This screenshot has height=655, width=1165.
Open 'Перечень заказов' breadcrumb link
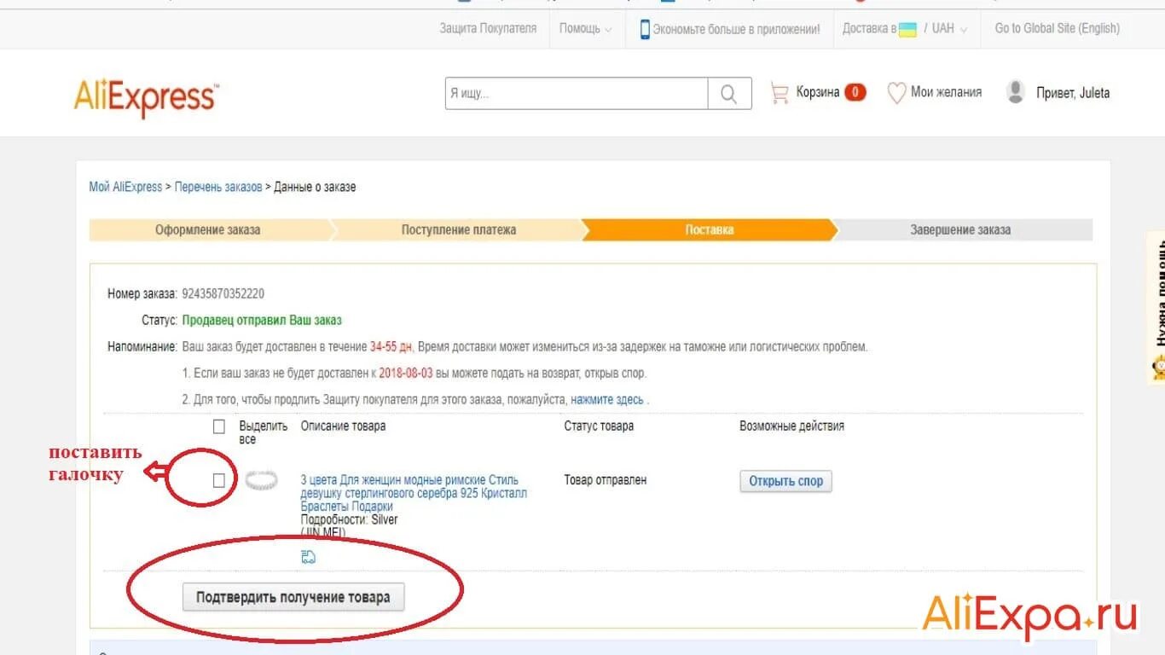click(x=218, y=187)
